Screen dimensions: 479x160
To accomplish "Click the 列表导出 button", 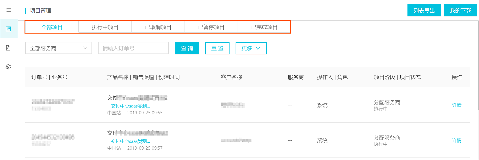I will pos(424,10).
